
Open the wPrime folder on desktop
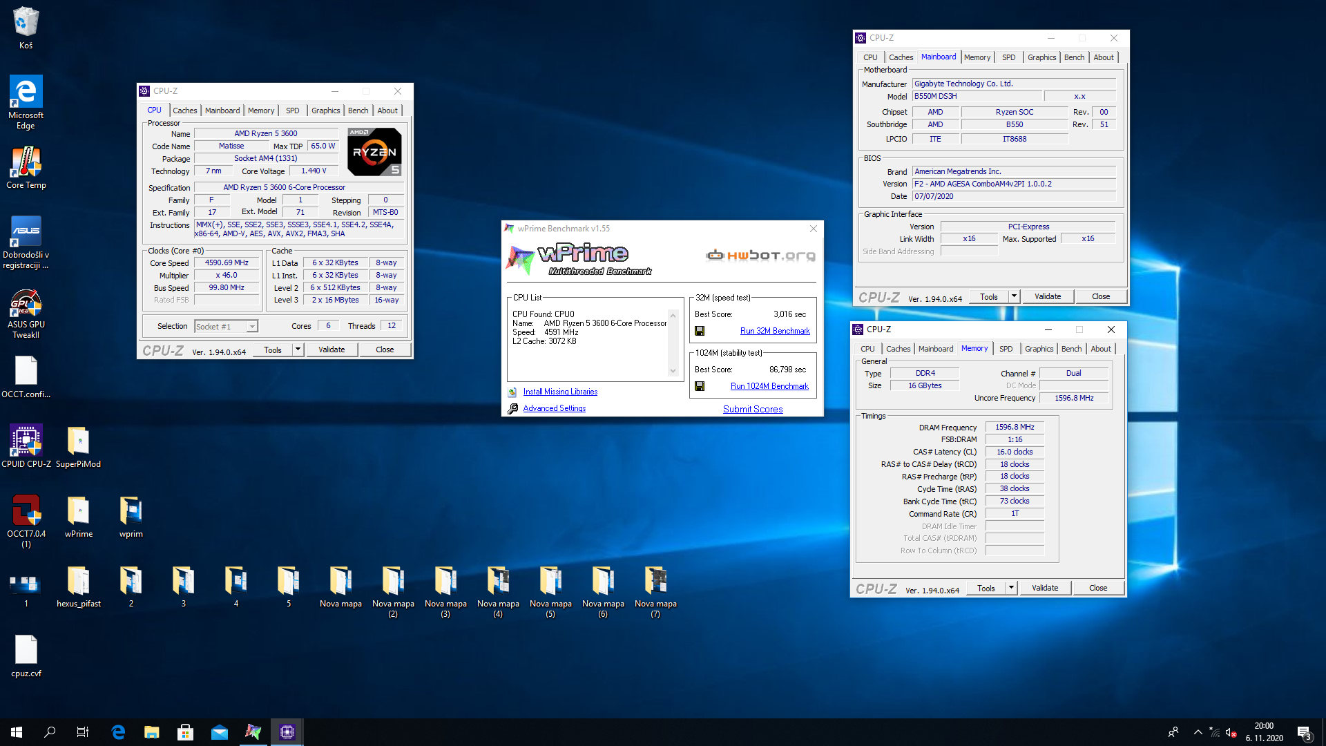coord(78,517)
